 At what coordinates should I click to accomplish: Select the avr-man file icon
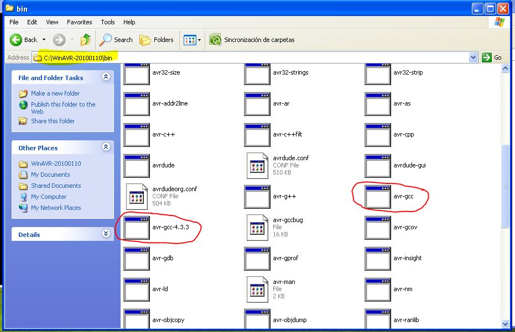257,289
